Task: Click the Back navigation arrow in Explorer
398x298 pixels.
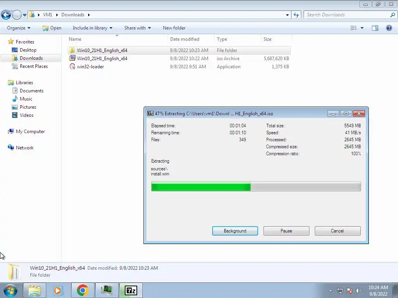Action: (x=6, y=15)
